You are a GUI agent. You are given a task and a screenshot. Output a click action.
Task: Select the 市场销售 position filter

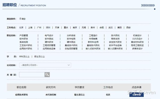point(93,39)
